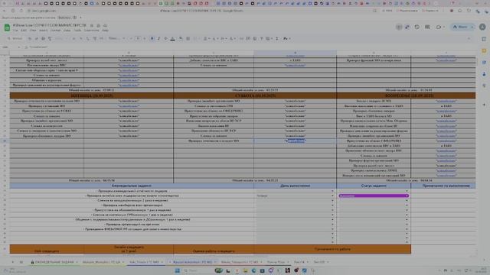Open the Data menu
The image size is (490, 275).
click(x=67, y=31)
